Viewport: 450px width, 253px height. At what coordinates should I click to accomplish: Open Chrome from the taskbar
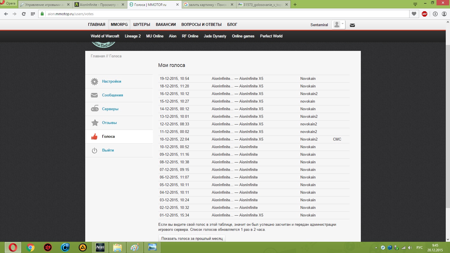[x=30, y=247]
